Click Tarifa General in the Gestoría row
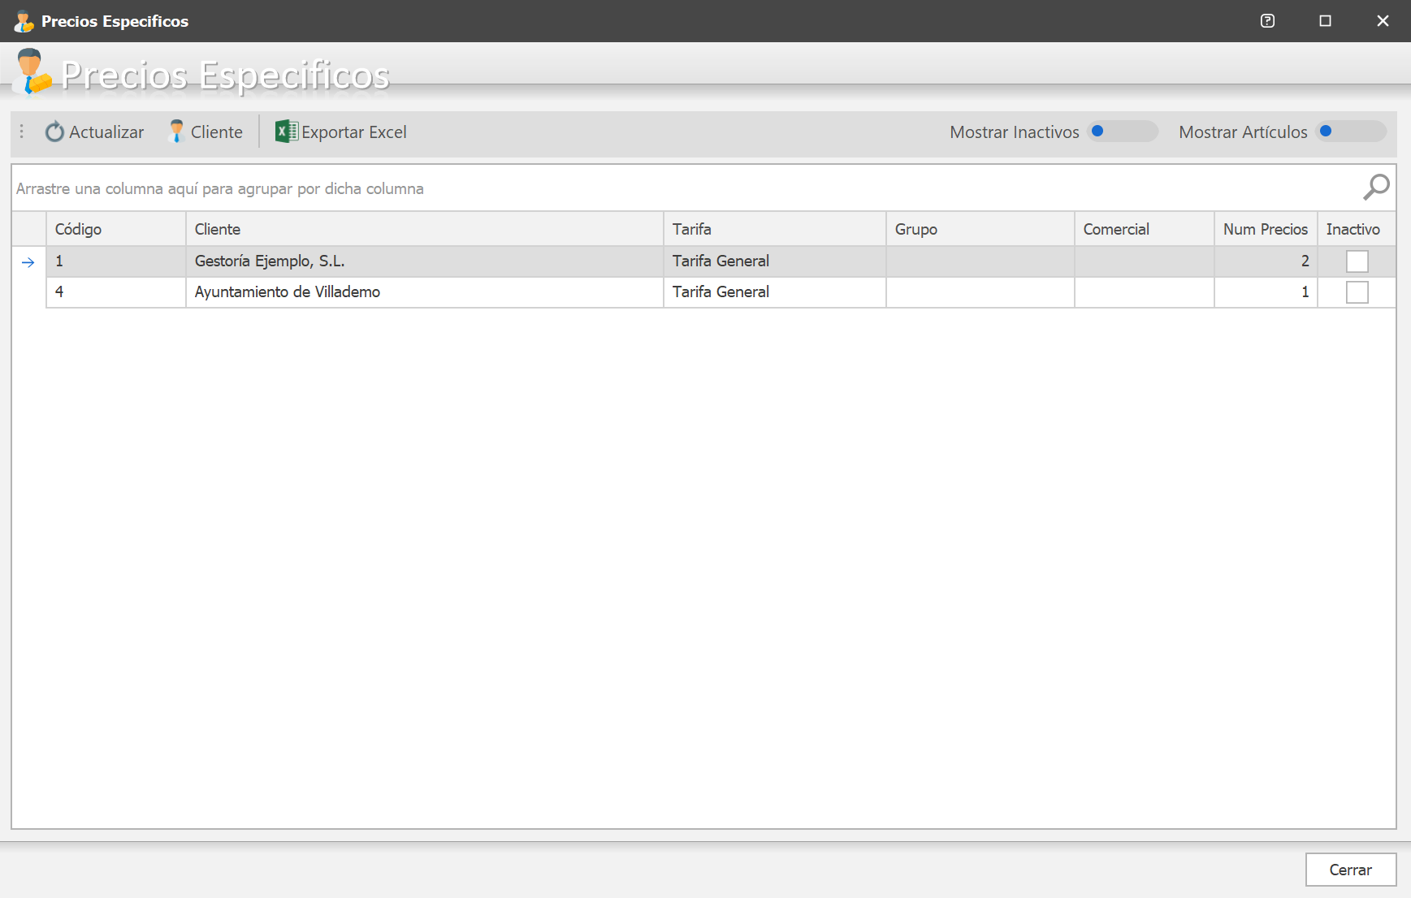 [775, 261]
